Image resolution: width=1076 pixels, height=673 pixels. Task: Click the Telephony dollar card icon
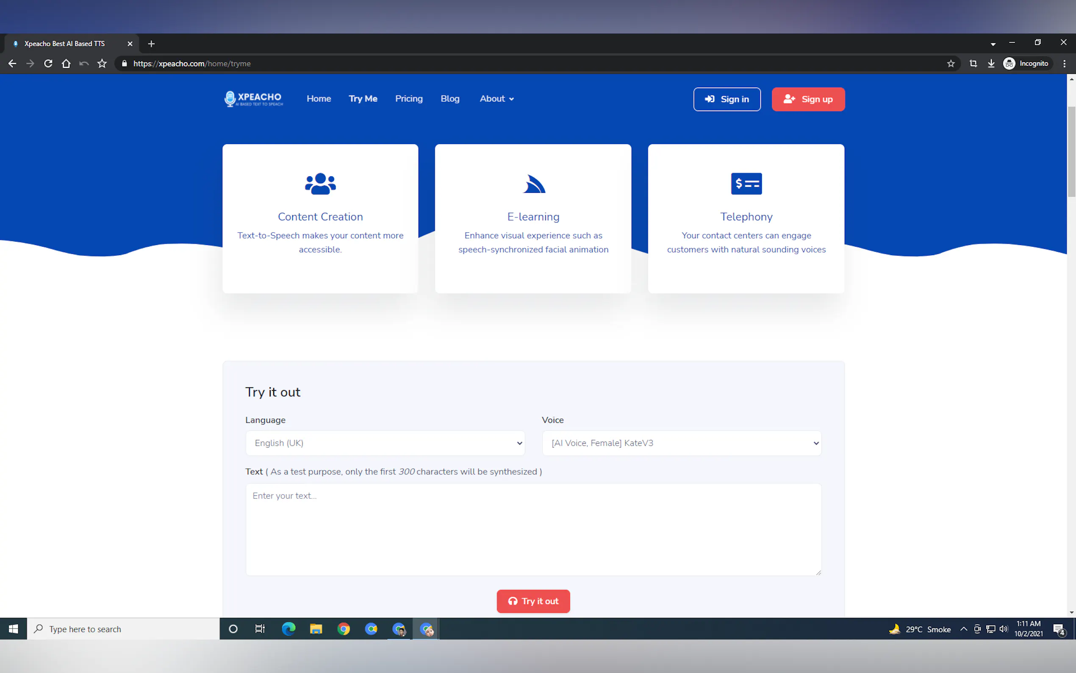(x=746, y=184)
